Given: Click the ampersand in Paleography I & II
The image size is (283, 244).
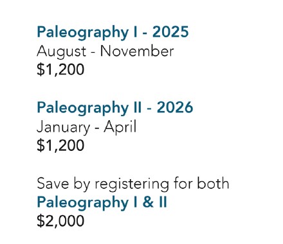Looking at the screenshot, I should pyautogui.click(x=148, y=202).
